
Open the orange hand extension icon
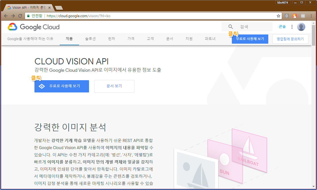[295, 16]
